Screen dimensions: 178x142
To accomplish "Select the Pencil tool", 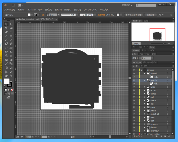I will 11,40.
